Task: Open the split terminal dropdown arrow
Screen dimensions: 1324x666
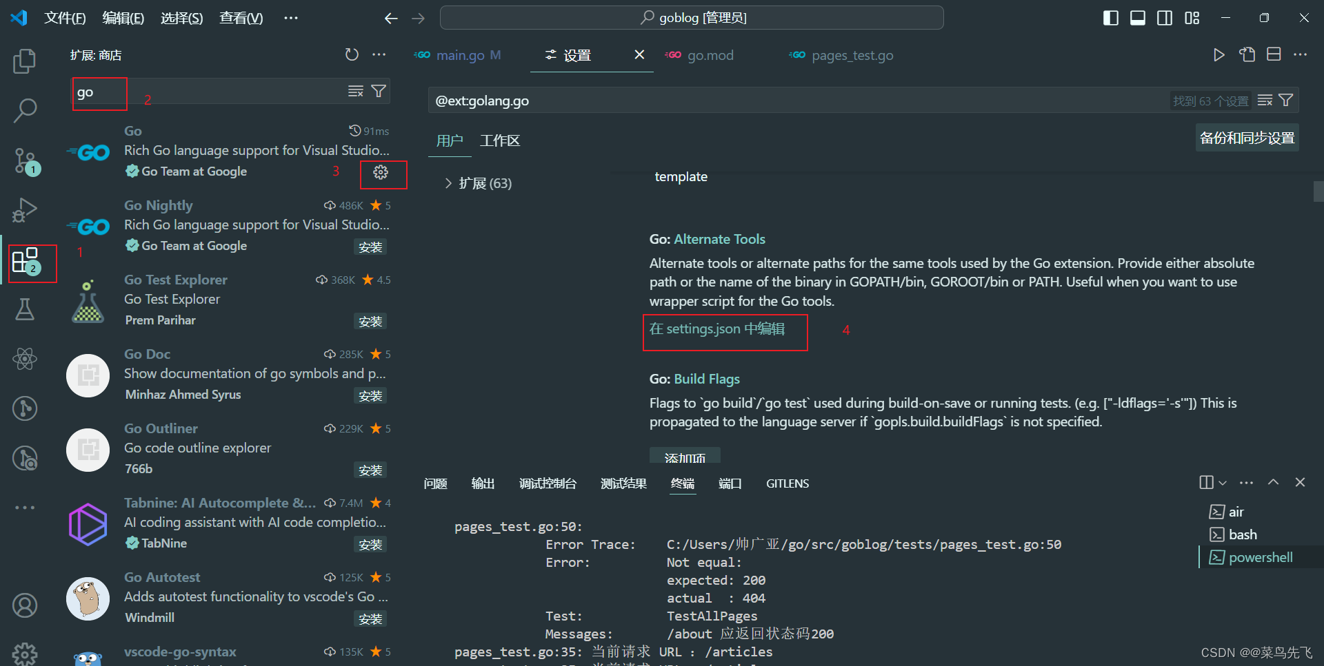Action: click(1223, 483)
